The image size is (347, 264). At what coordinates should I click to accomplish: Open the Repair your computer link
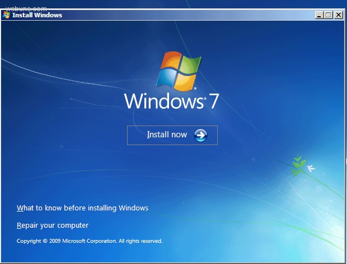pyautogui.click(x=53, y=225)
